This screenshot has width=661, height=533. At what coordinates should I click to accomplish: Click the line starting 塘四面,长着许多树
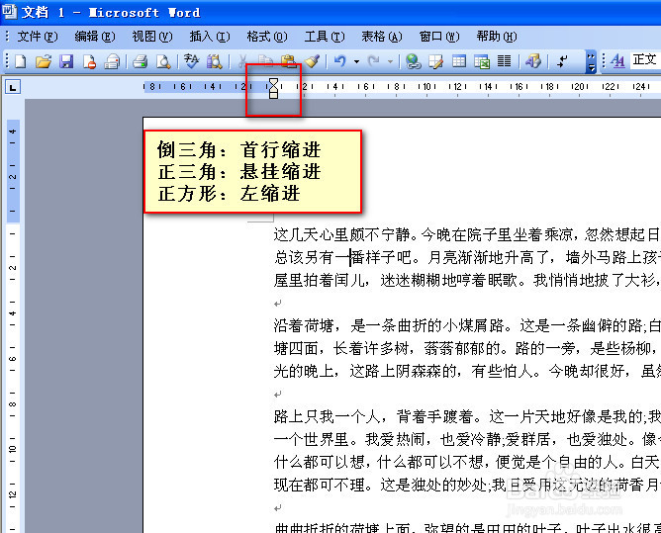(467, 348)
